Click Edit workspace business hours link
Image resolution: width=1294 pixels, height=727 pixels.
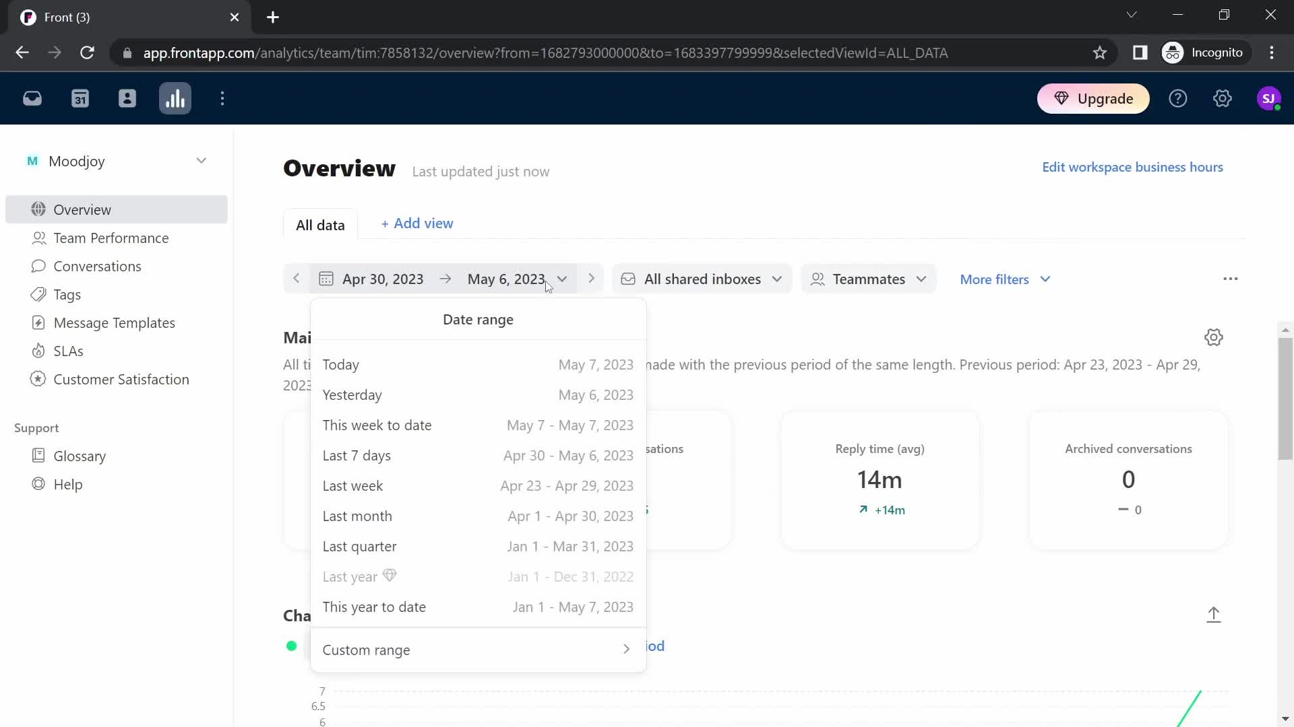point(1133,167)
